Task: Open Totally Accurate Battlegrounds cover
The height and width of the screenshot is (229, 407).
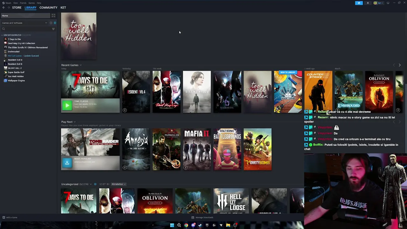Action: [227, 149]
